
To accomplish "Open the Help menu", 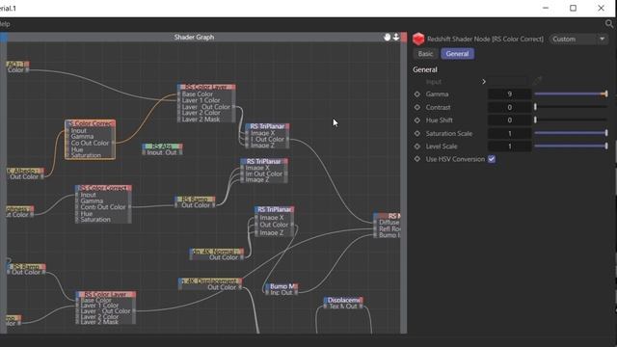I will (5, 24).
